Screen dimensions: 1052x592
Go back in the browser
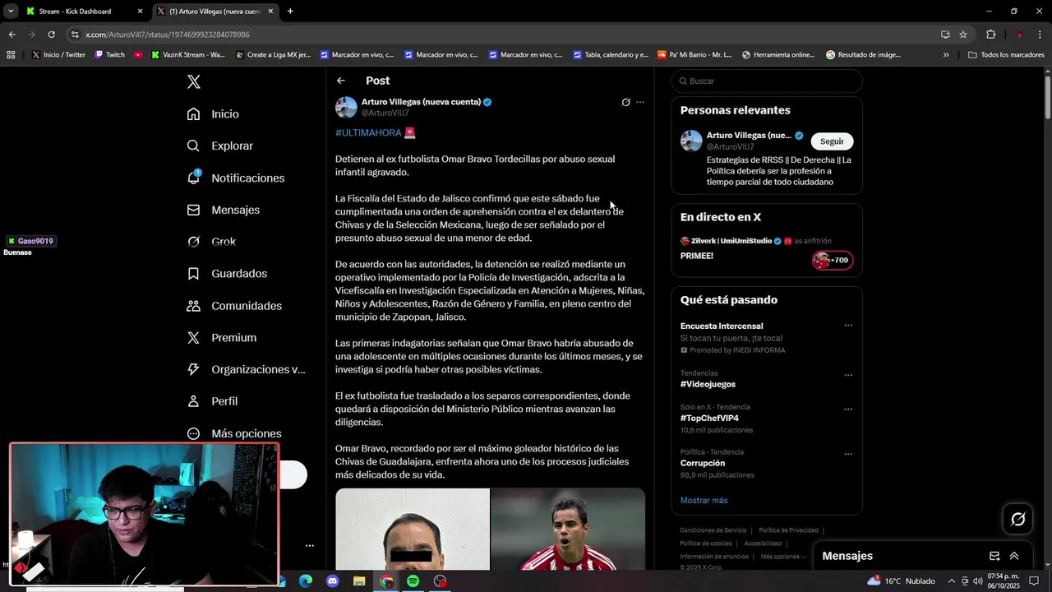click(x=12, y=35)
